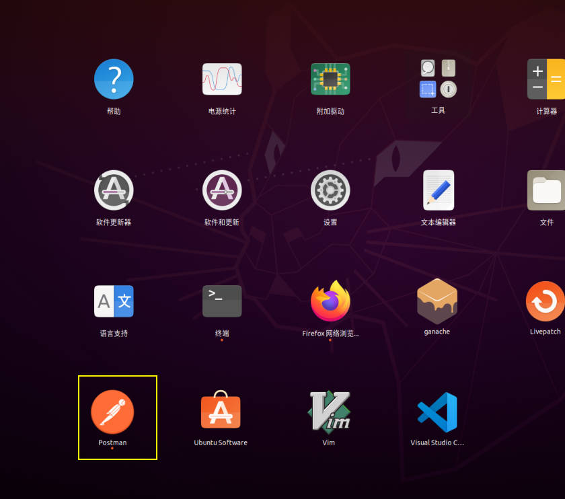Launch 文本编辑器 text editor icon
The height and width of the screenshot is (499, 565).
tap(439, 190)
